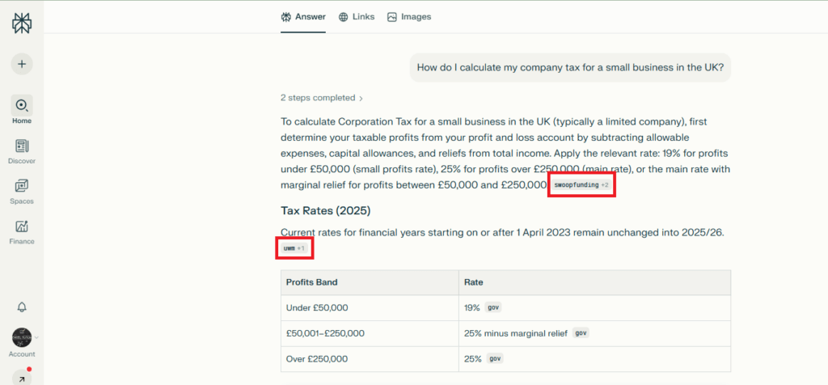Expand the 2 steps completed section
The image size is (828, 385).
pos(322,98)
